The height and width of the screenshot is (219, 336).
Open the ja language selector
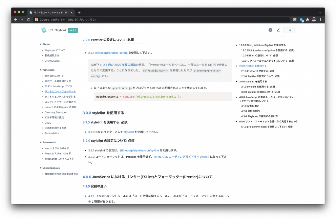coord(290,30)
